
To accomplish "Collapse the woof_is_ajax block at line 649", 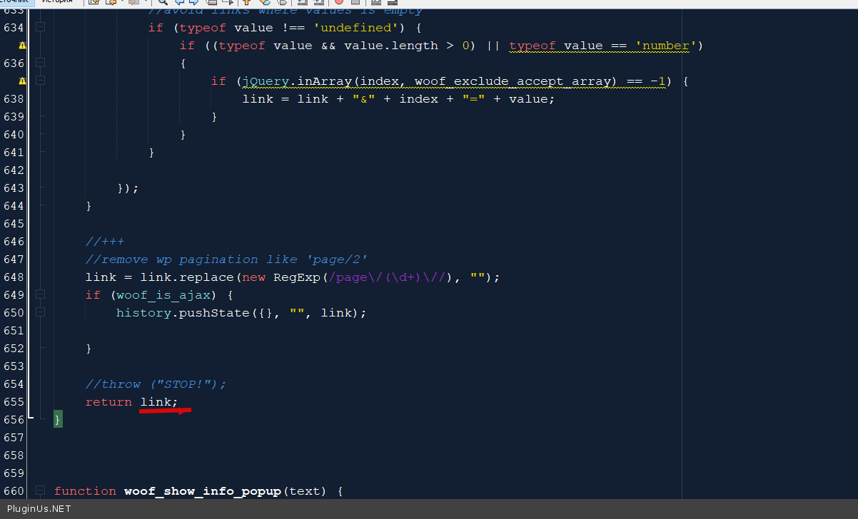I will (x=40, y=295).
